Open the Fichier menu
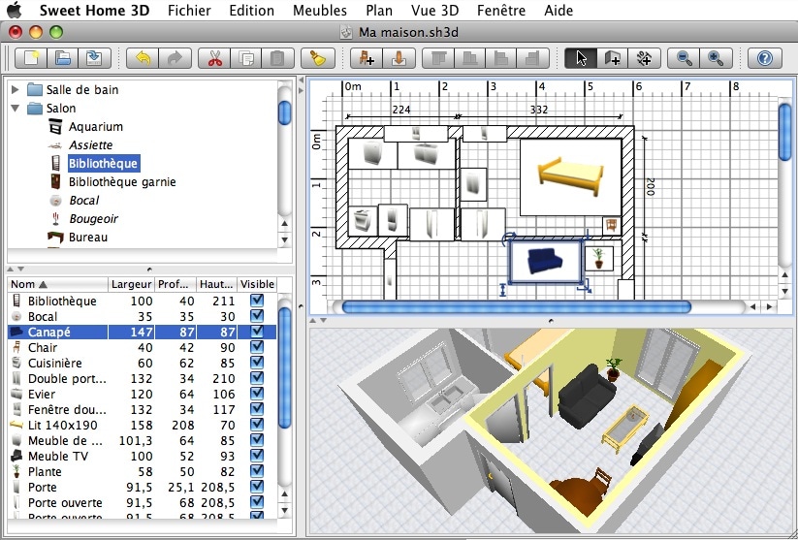 click(x=189, y=10)
